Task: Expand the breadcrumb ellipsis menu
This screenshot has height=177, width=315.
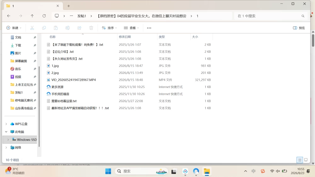Action: 71,16
